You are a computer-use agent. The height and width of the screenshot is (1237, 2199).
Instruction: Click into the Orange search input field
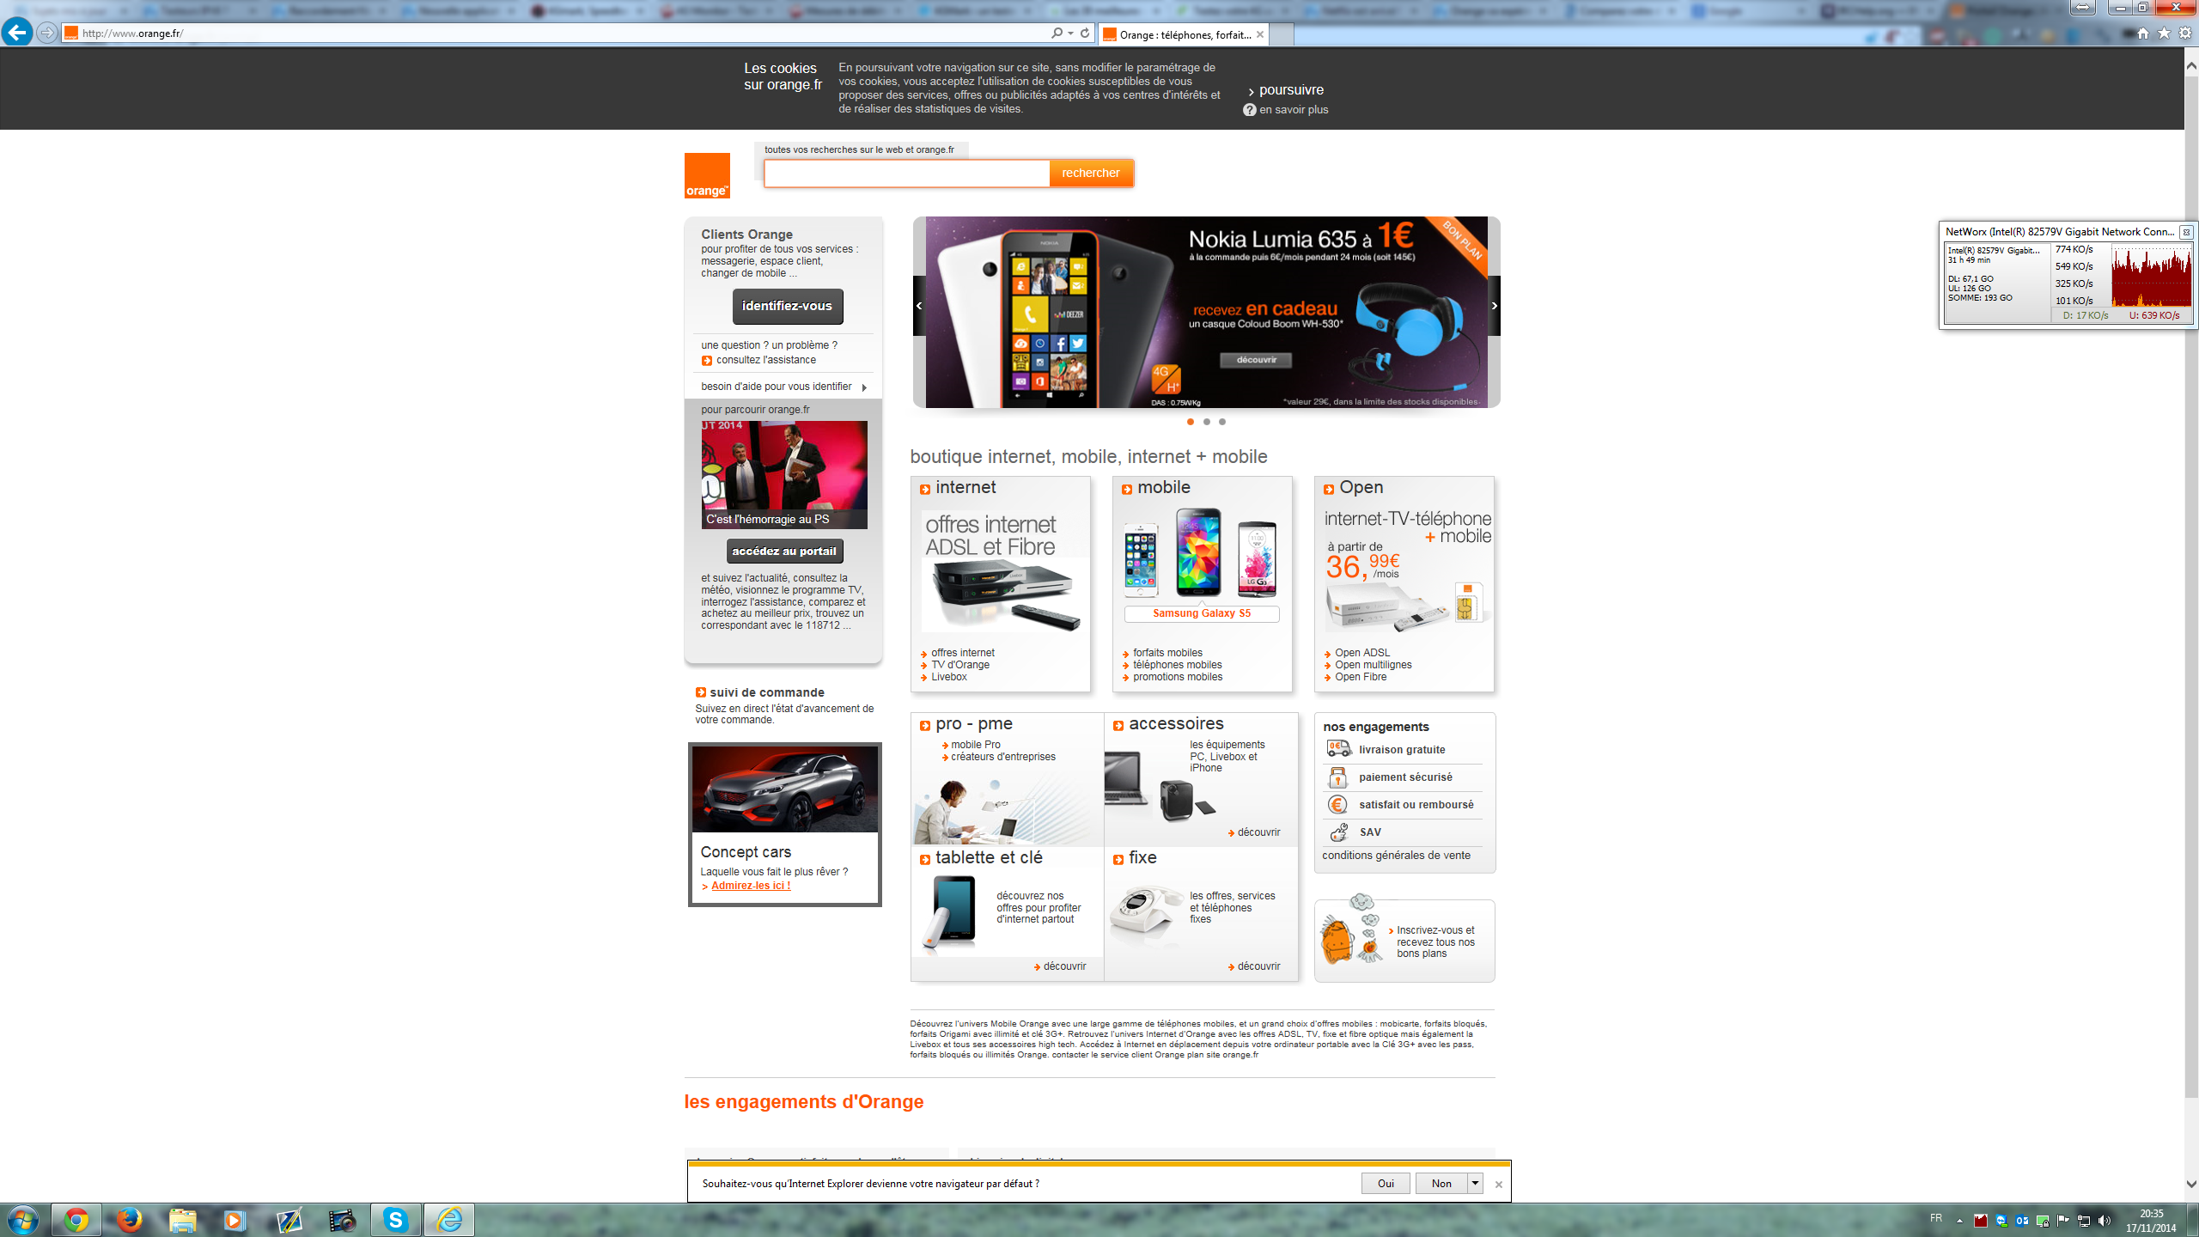(906, 173)
